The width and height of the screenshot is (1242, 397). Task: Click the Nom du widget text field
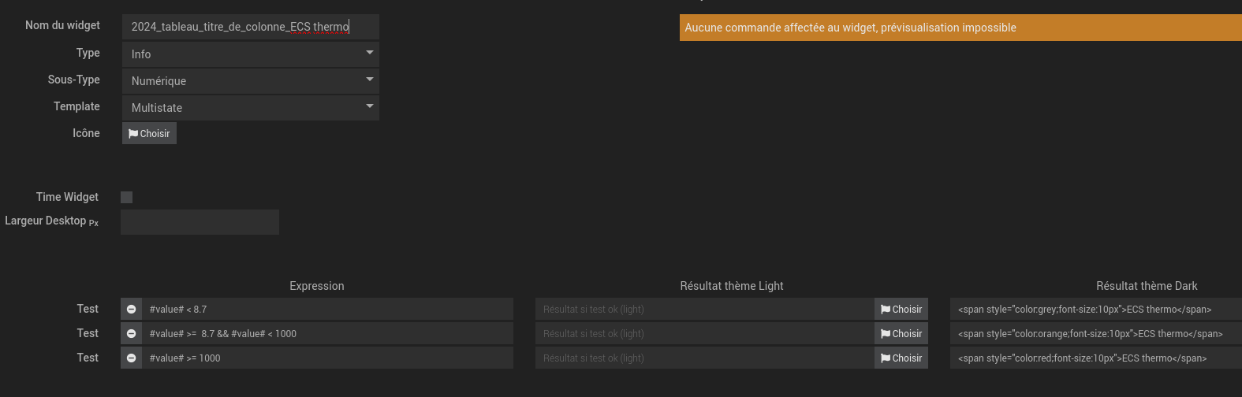pyautogui.click(x=250, y=27)
